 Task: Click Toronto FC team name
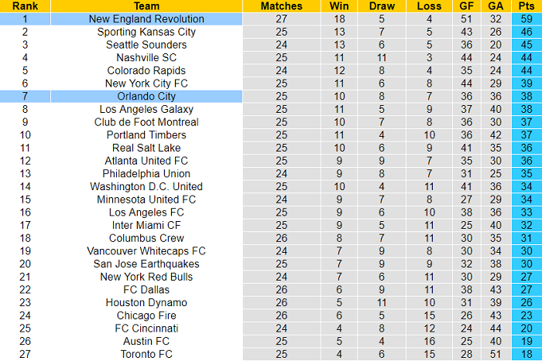coord(146,354)
